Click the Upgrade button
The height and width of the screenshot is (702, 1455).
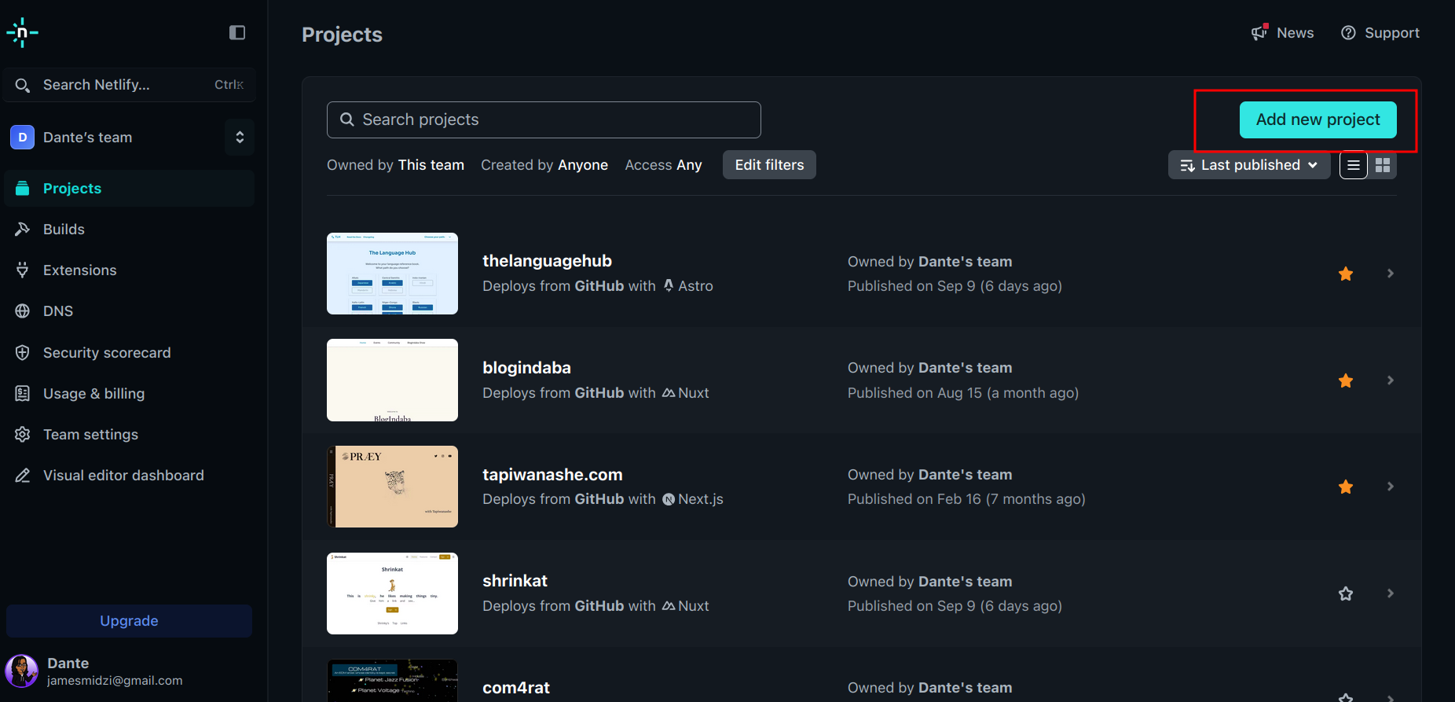(x=129, y=621)
